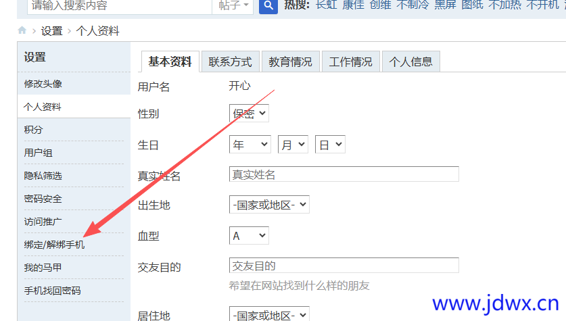Viewport: 566px width, 321px height.
Task: Choose the 血型 blood type dropdown
Action: [x=249, y=235]
